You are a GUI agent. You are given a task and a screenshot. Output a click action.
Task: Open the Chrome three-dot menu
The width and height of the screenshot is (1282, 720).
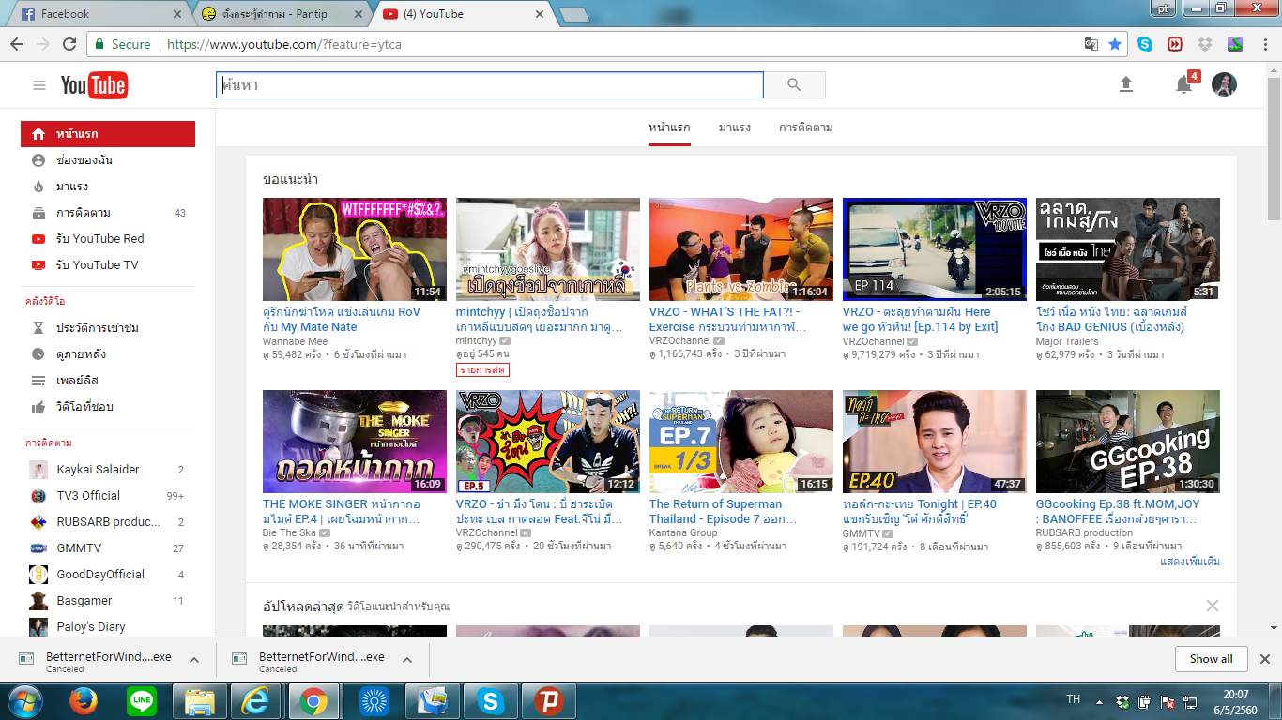(x=1263, y=44)
